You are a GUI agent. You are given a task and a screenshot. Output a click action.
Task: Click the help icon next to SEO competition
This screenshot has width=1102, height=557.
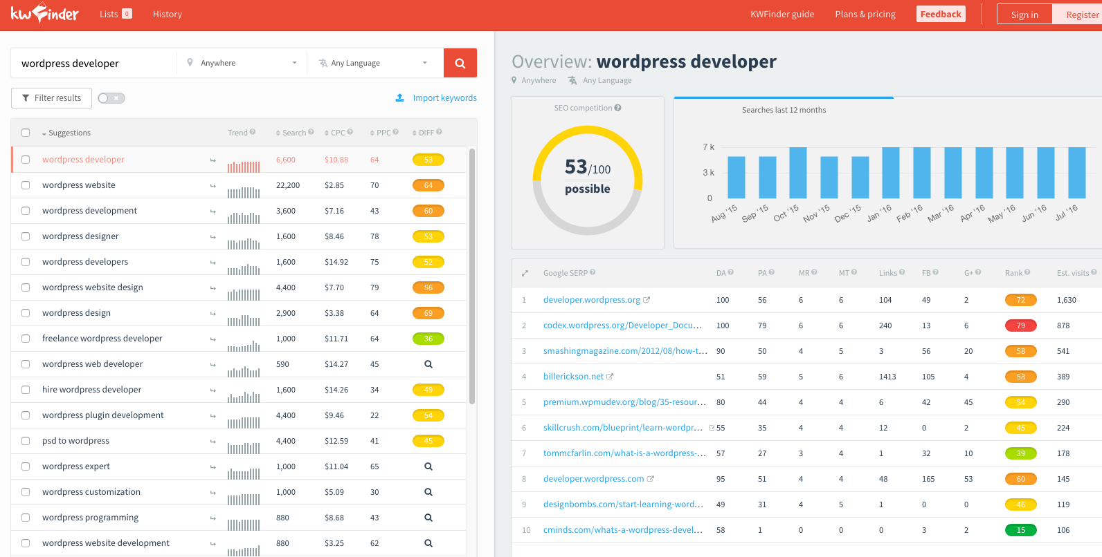click(x=618, y=108)
